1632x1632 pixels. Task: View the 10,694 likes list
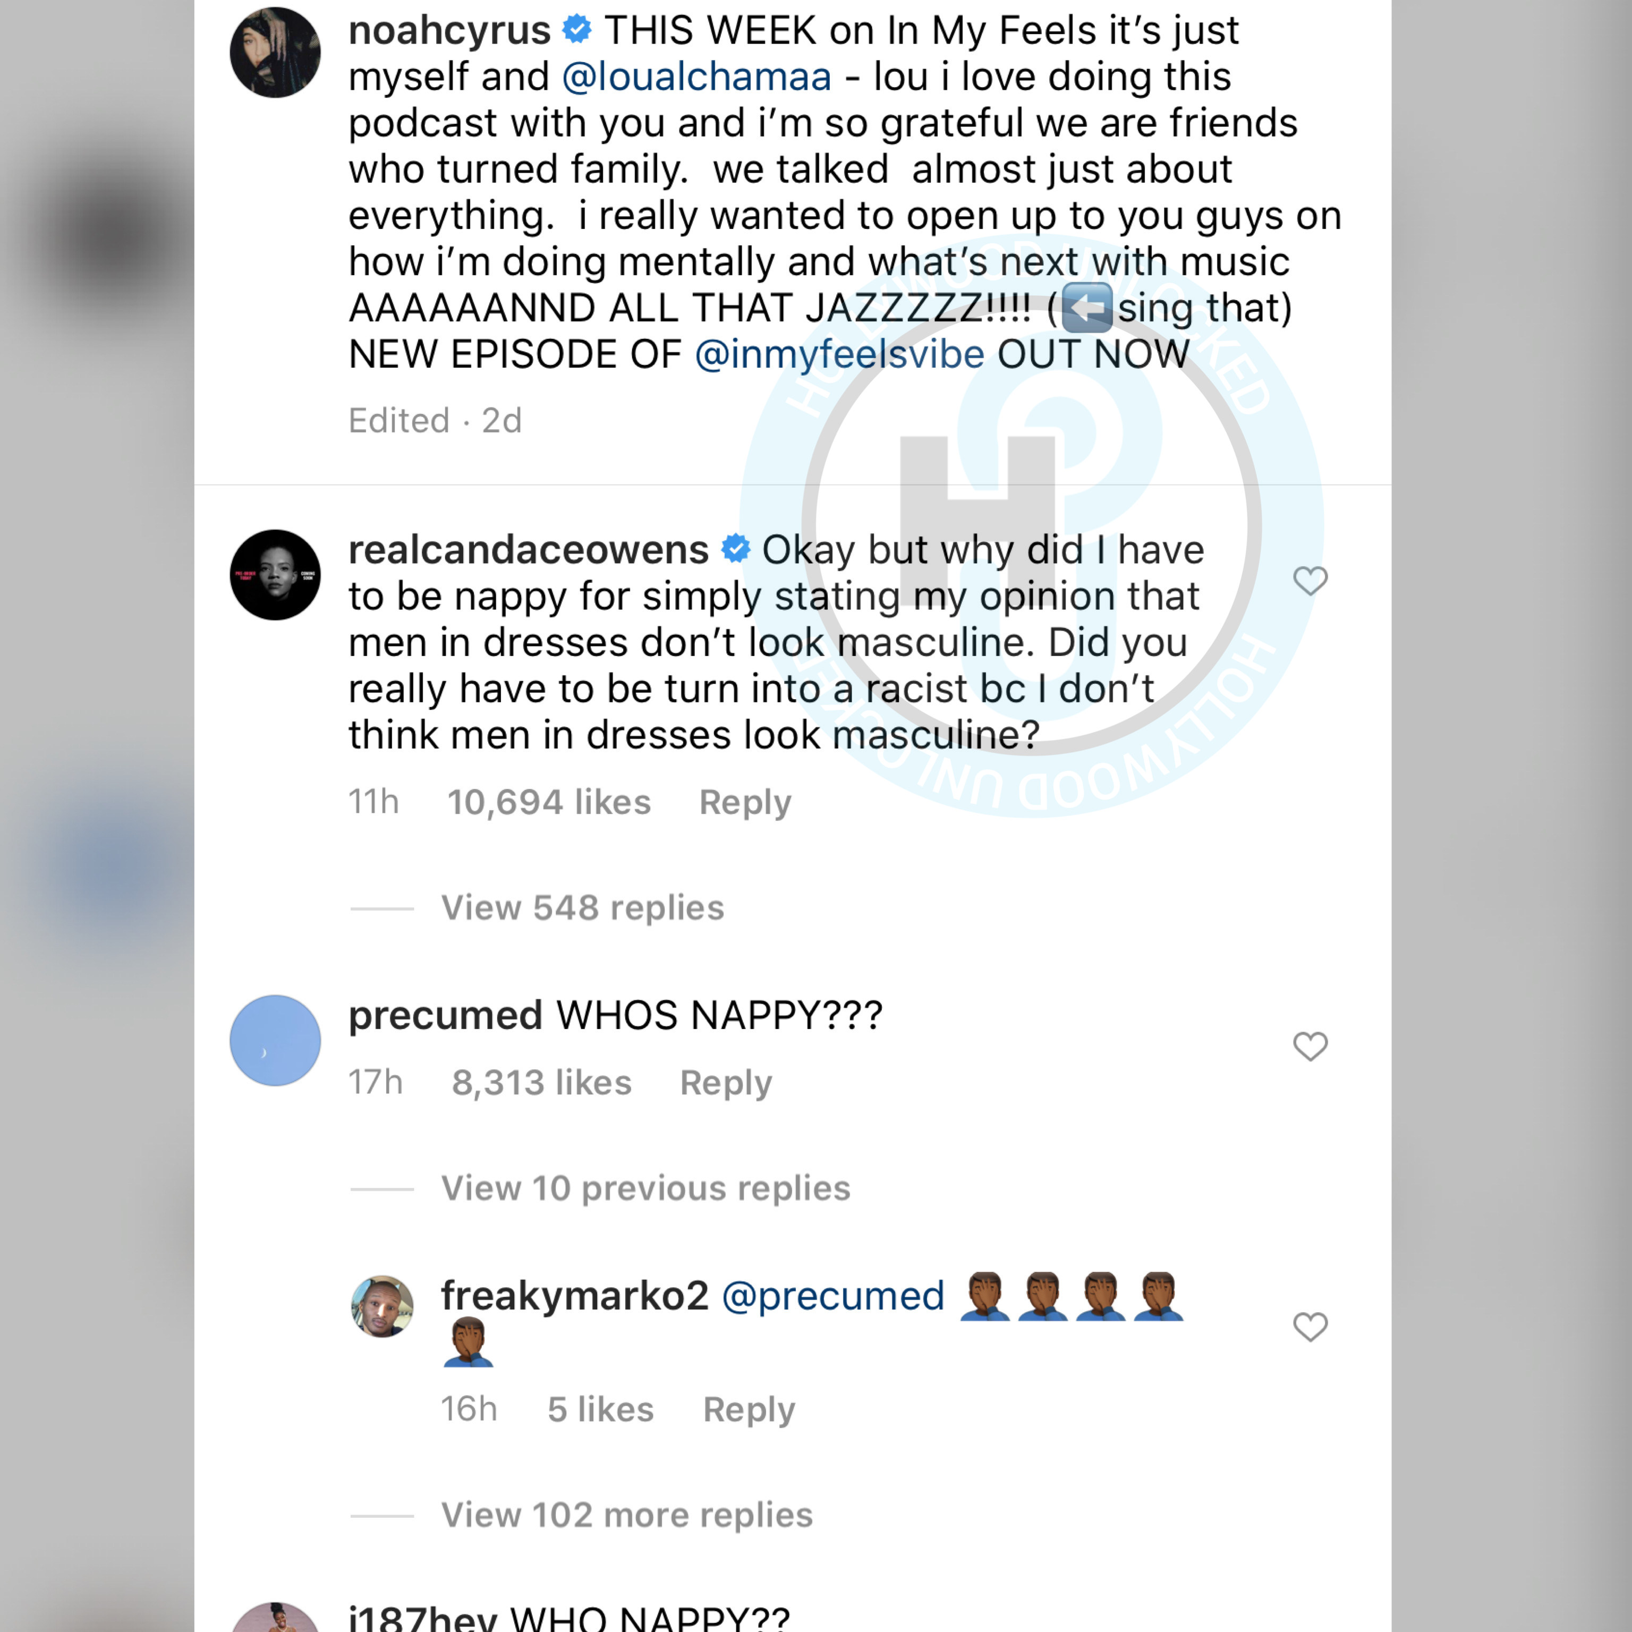click(549, 803)
